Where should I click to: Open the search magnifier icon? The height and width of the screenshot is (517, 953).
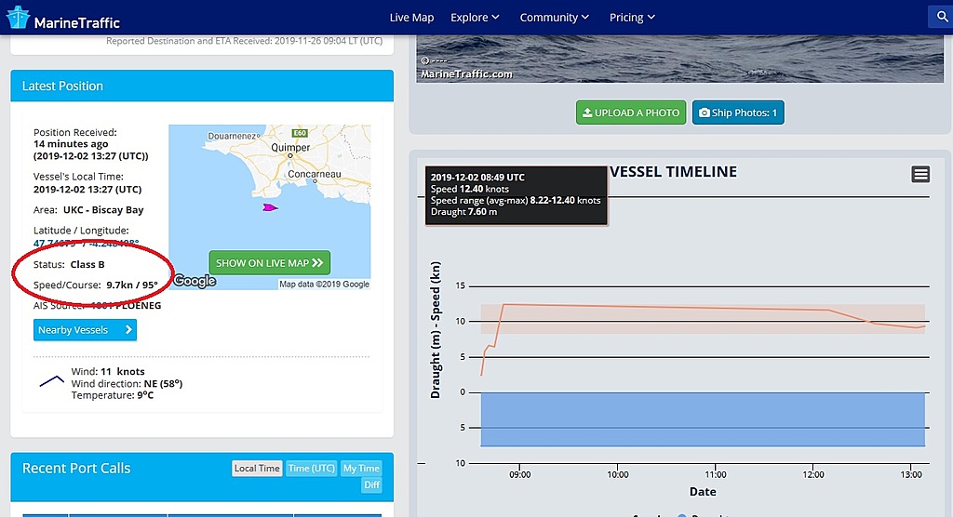pyautogui.click(x=942, y=17)
